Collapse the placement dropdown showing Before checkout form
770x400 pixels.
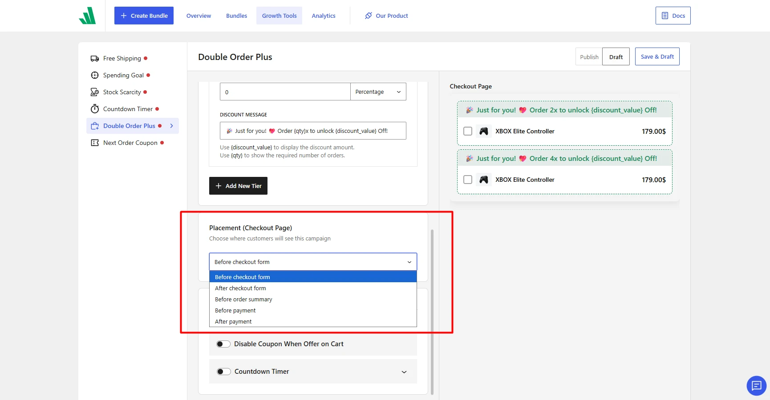coord(313,262)
